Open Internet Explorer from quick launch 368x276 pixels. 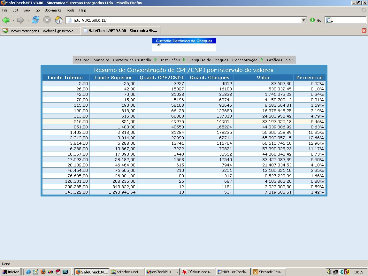tap(28, 272)
